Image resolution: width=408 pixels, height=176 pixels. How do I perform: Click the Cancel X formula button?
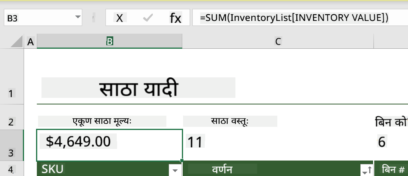pos(119,18)
